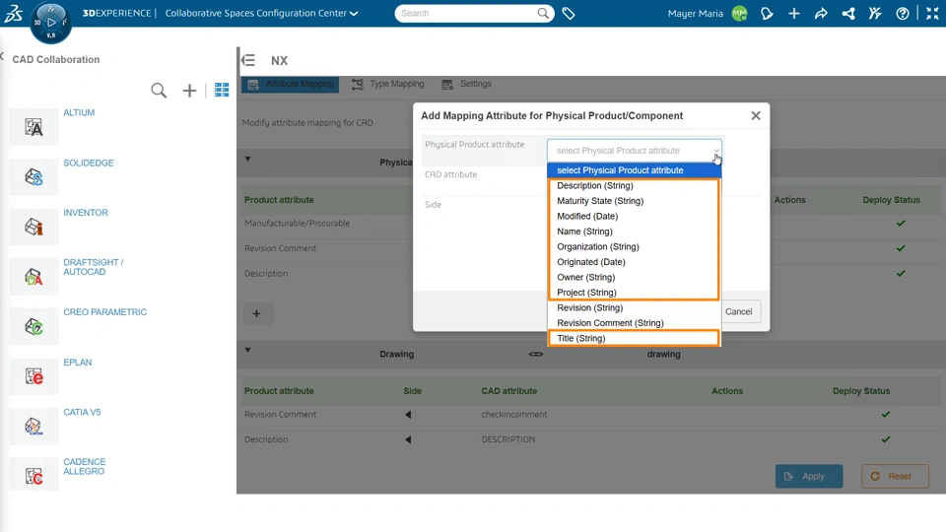Click the Cancel button in dialog
The height and width of the screenshot is (532, 946).
(x=738, y=311)
